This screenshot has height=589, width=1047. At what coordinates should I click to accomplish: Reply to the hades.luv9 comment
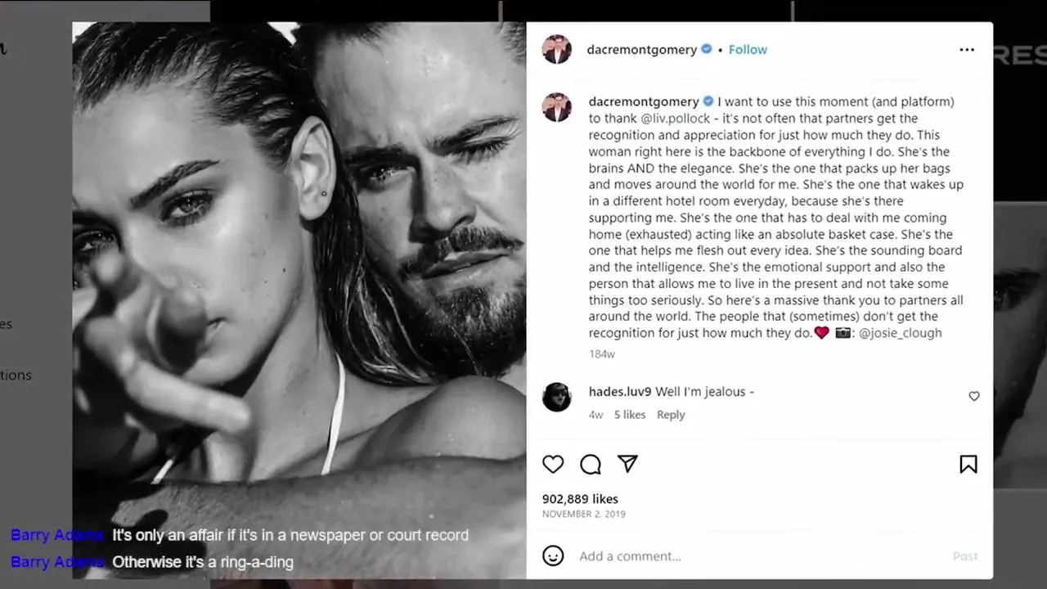[x=671, y=415]
